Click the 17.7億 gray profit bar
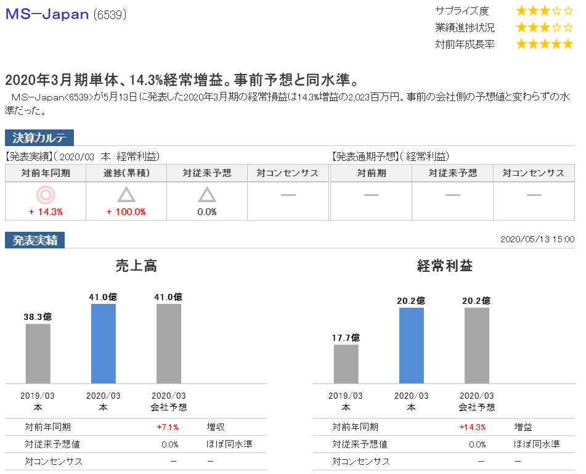This screenshot has height=474, width=586. 346,364
